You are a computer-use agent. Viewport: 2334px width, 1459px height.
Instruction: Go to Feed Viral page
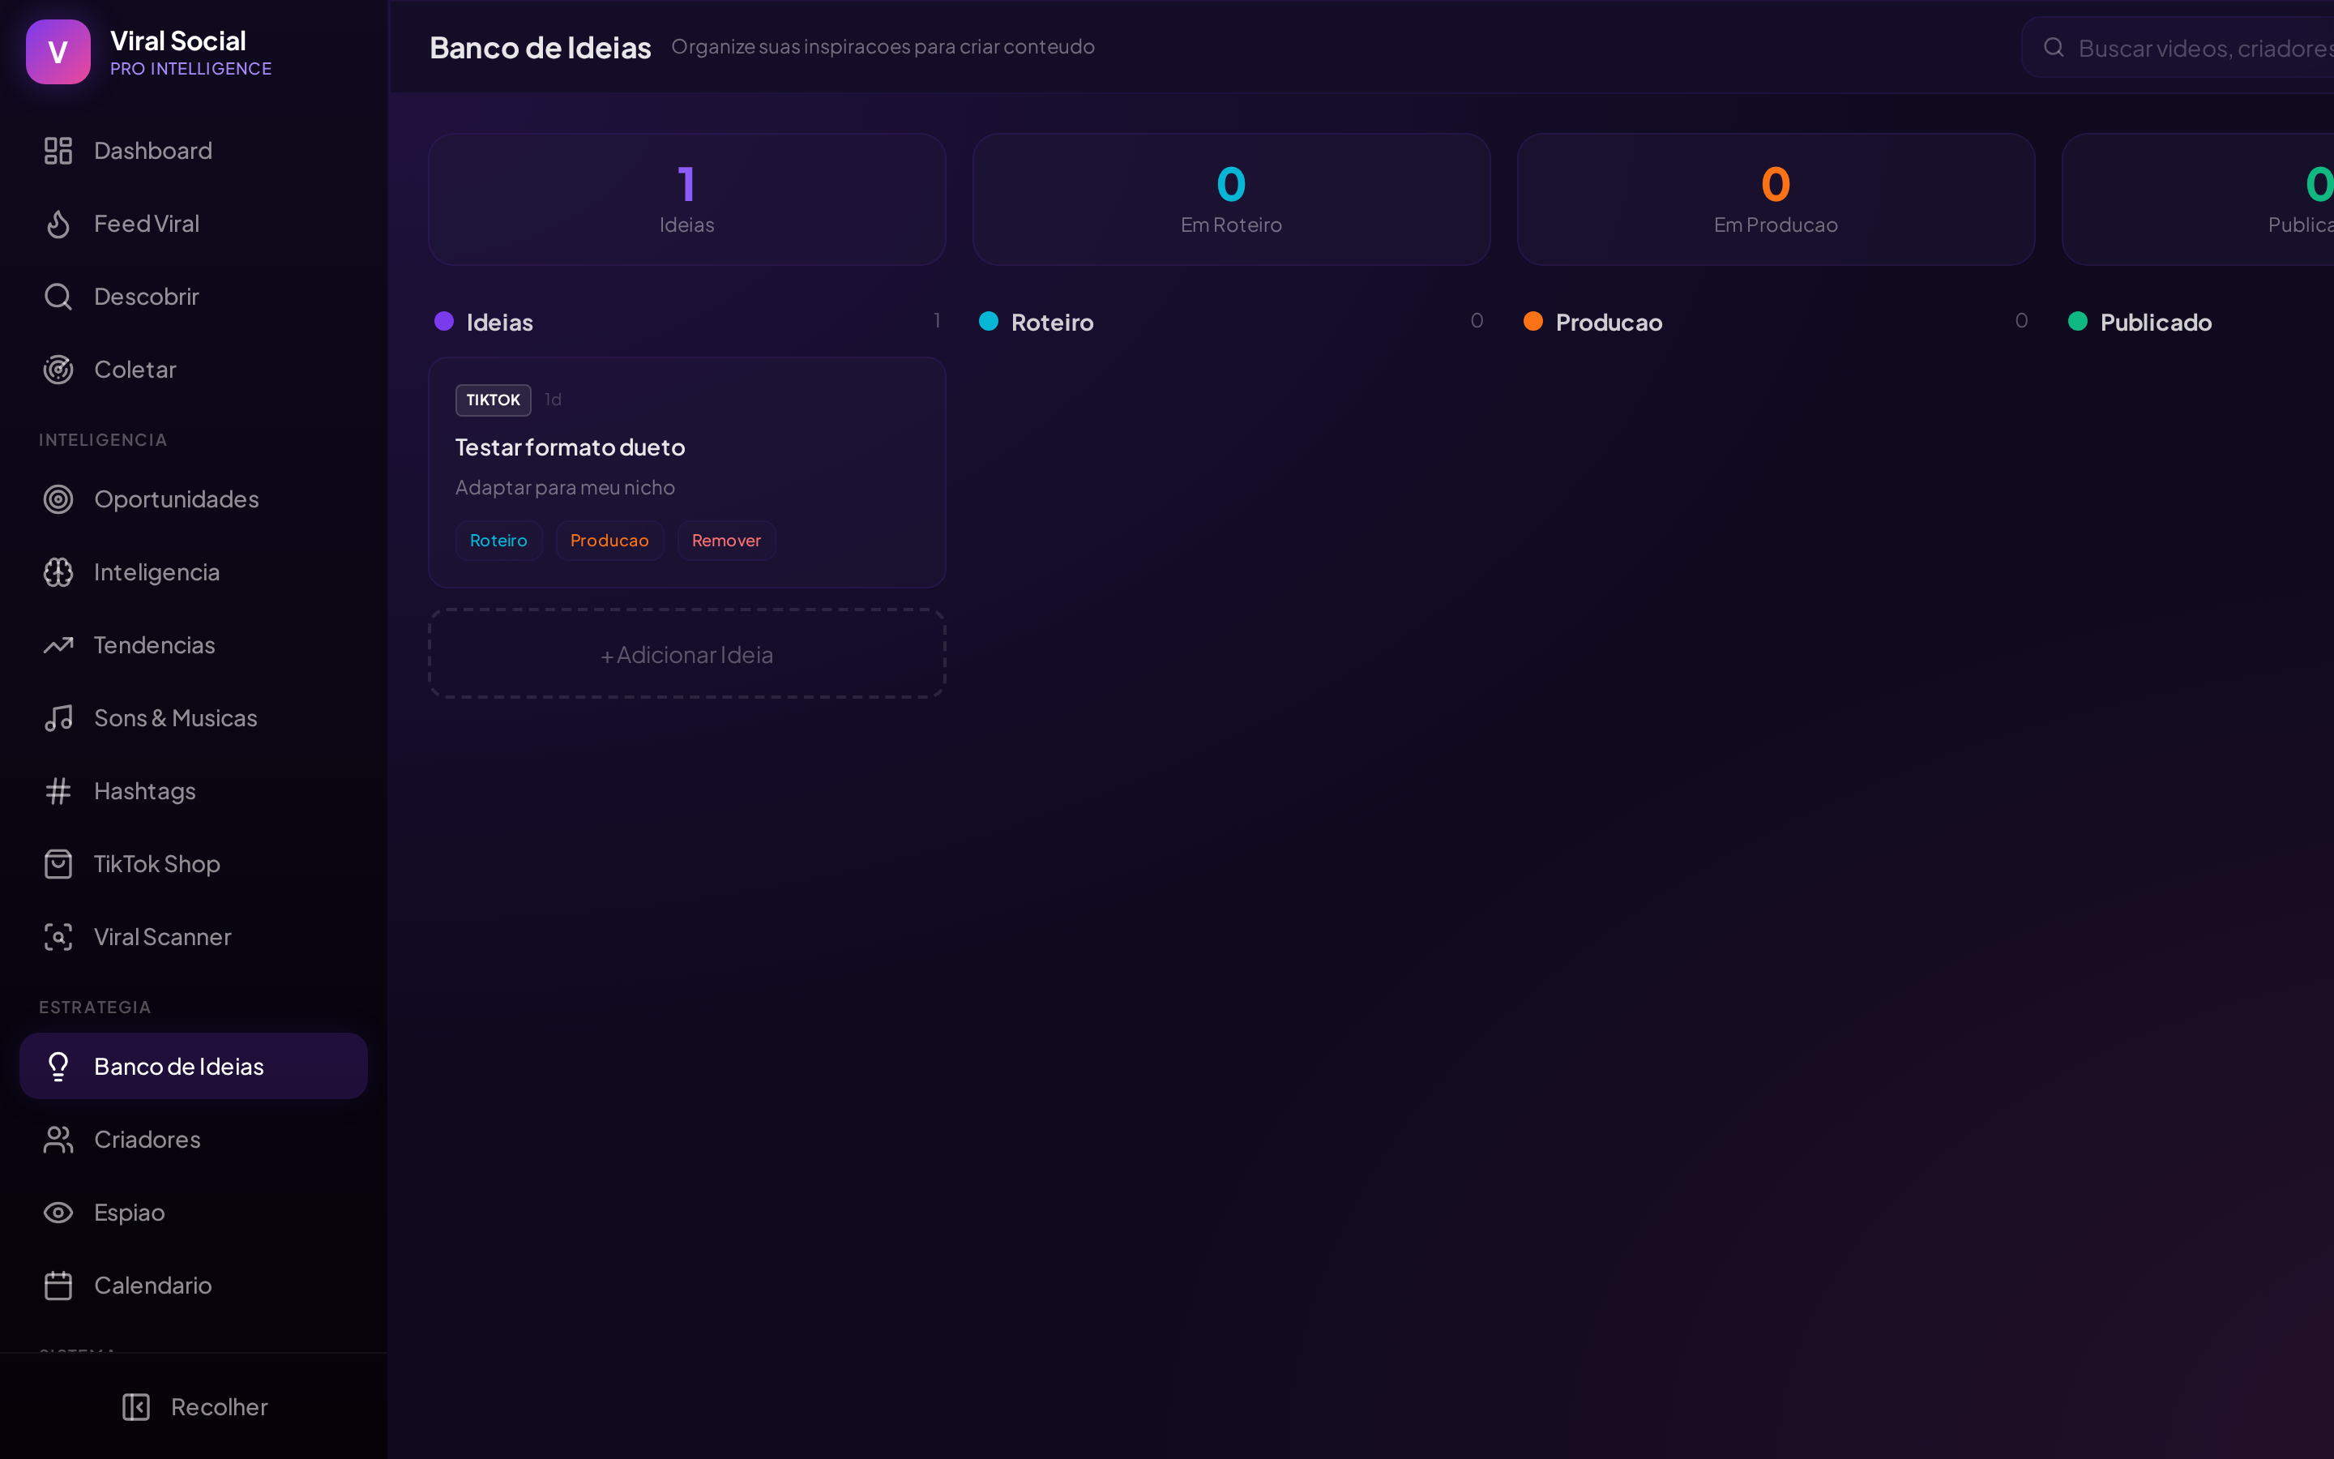tap(193, 224)
